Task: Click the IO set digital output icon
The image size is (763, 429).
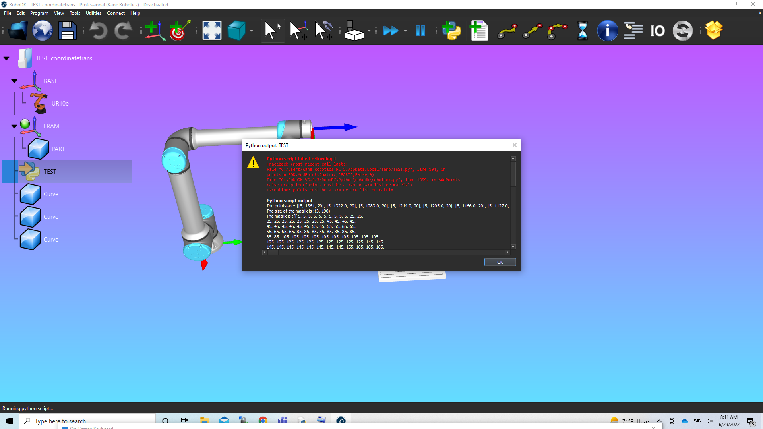Action: 657,31
